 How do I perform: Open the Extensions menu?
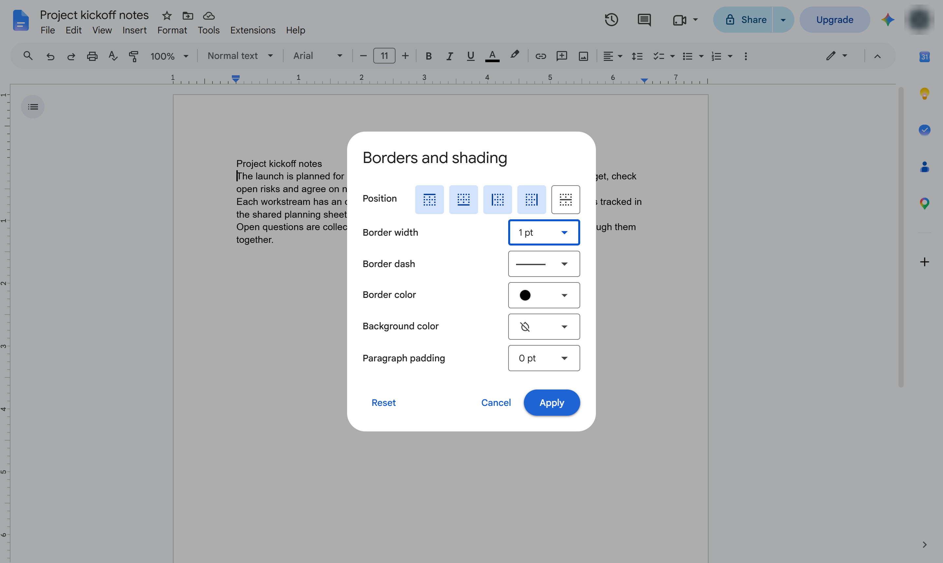click(253, 30)
